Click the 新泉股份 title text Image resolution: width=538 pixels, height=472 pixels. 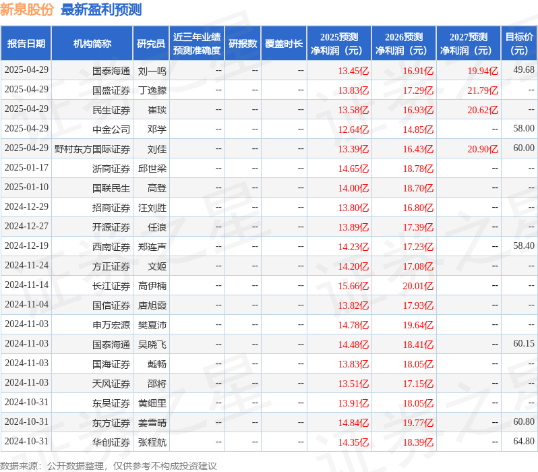point(27,9)
